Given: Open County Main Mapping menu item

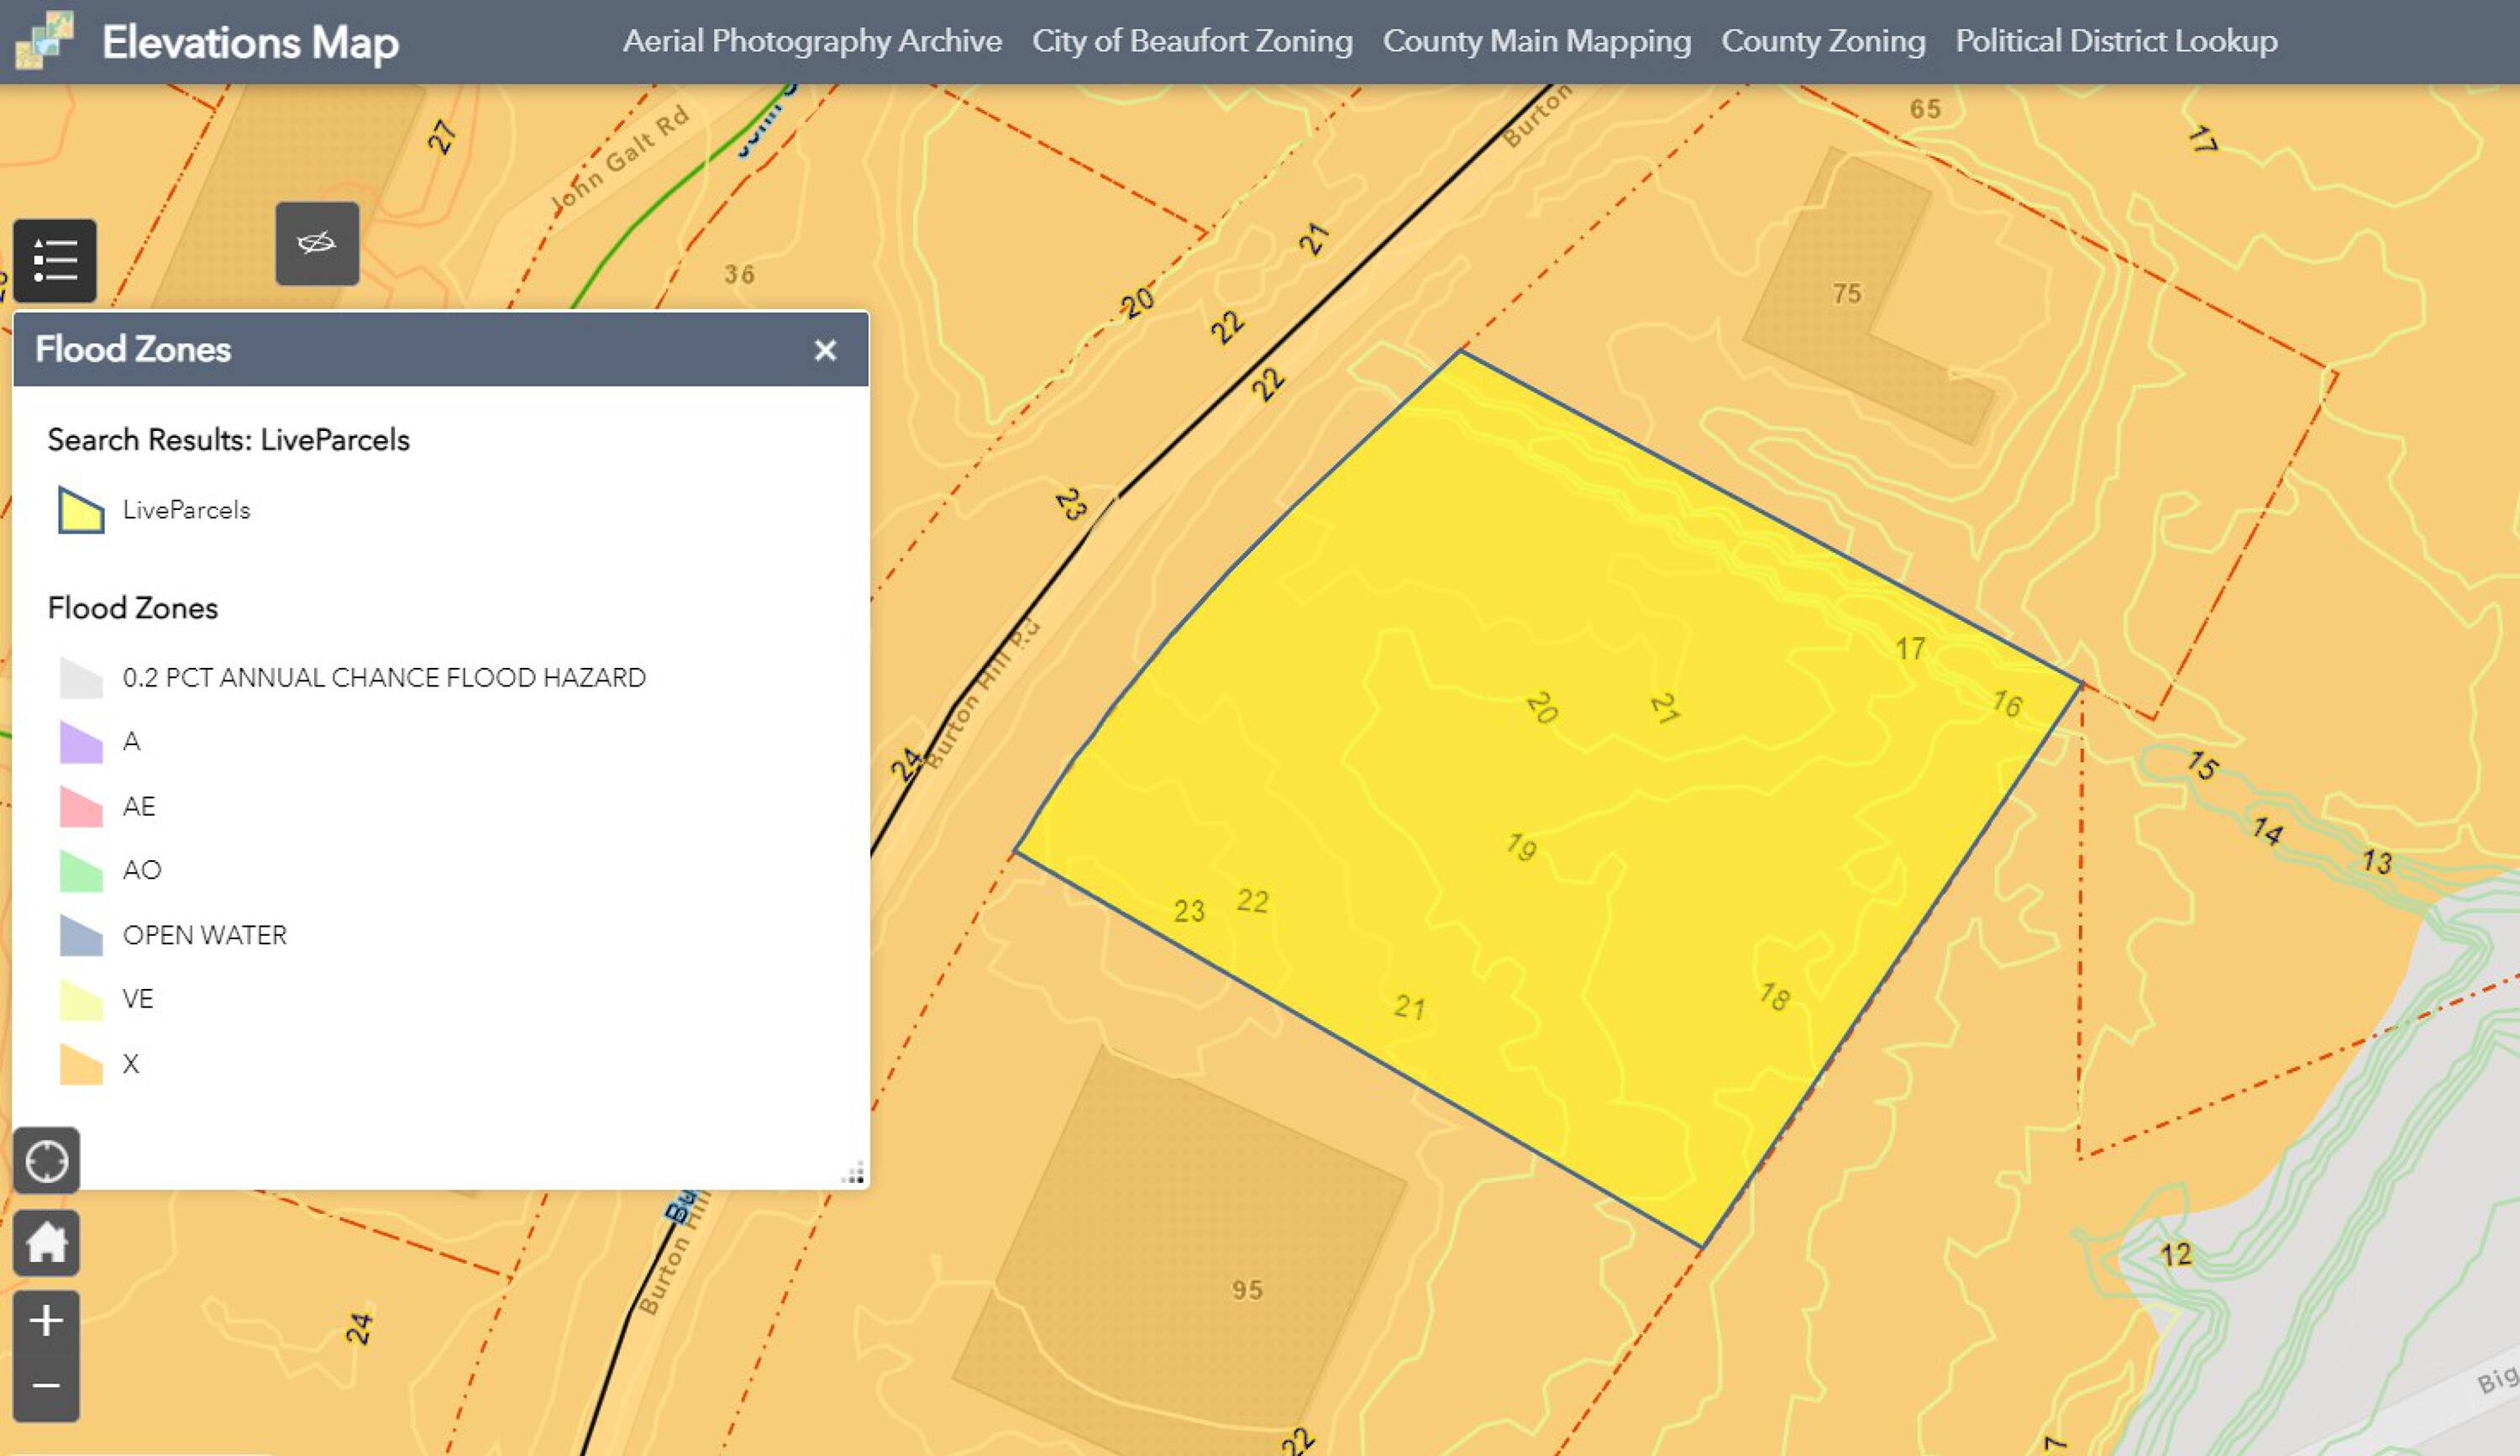Looking at the screenshot, I should (x=1536, y=41).
